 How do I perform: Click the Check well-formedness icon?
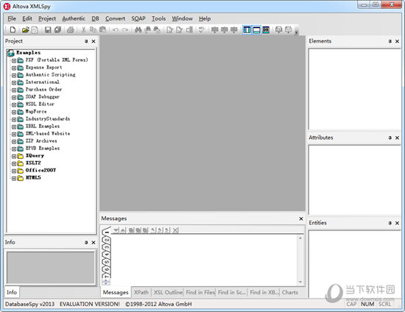pyautogui.click(x=169, y=30)
